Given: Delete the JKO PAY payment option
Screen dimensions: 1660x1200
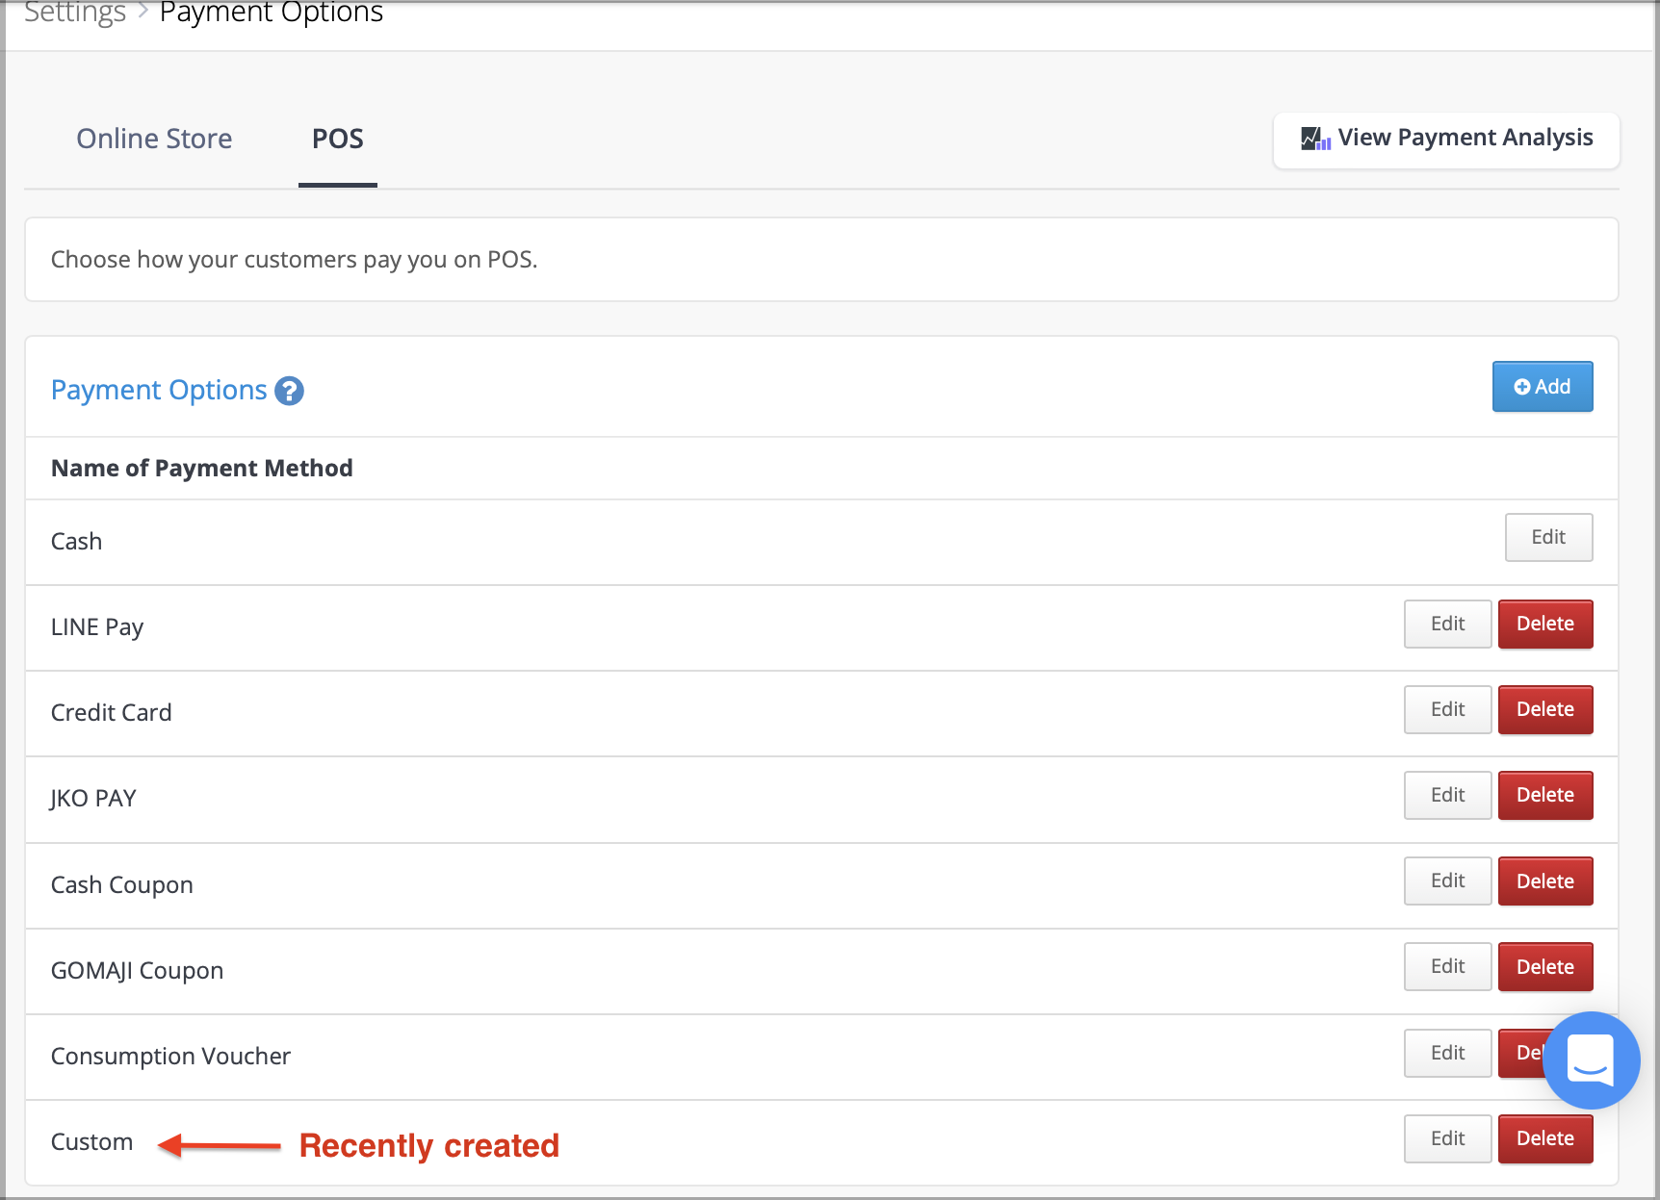Looking at the screenshot, I should click(x=1544, y=795).
